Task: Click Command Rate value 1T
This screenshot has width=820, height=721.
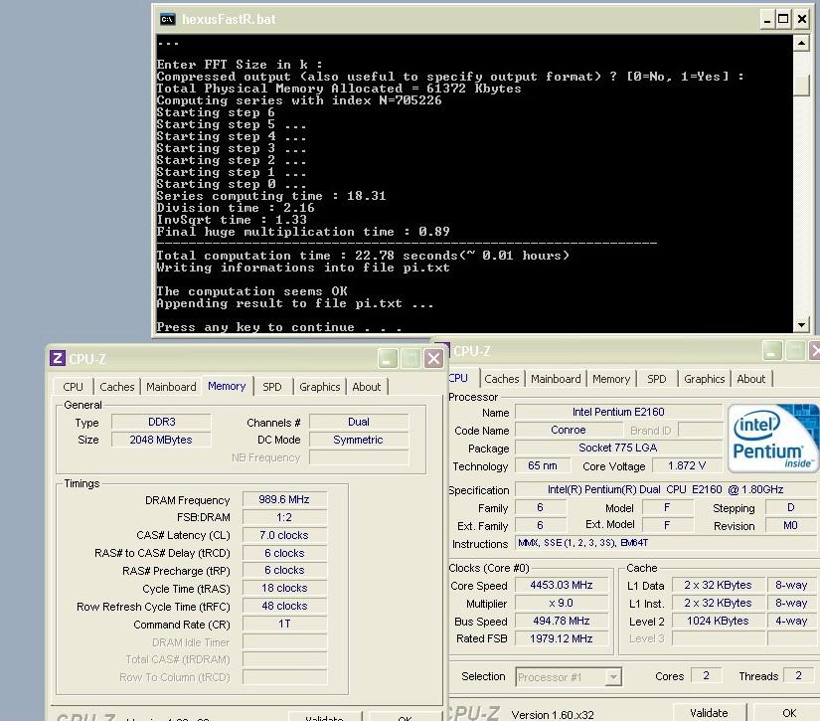Action: tap(284, 624)
